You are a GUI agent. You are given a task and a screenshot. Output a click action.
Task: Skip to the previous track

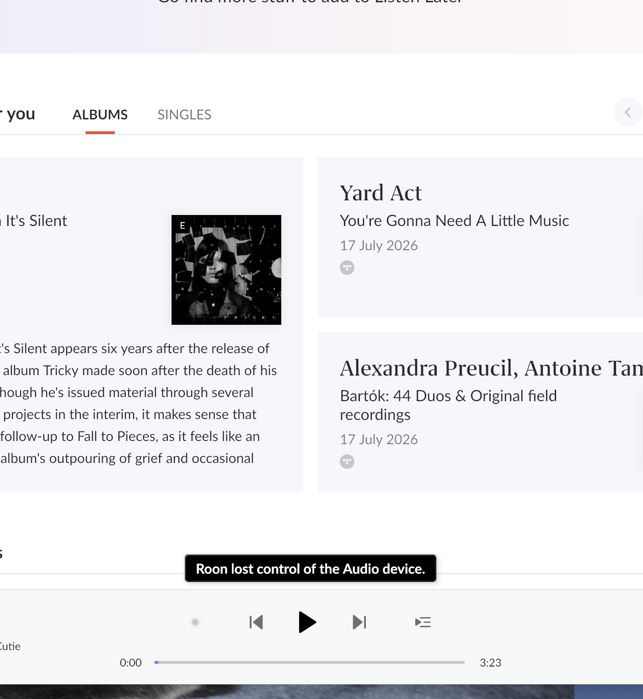click(x=256, y=622)
